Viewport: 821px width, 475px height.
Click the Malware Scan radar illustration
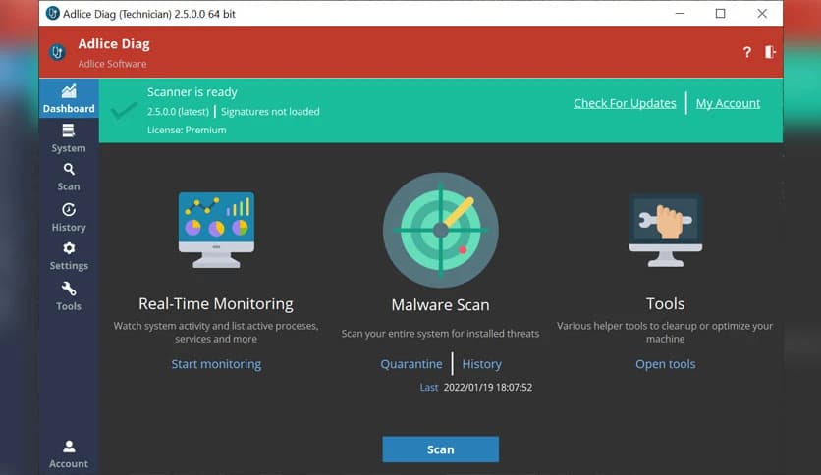tap(441, 230)
